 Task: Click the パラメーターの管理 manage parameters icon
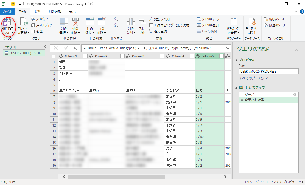(x=234, y=22)
